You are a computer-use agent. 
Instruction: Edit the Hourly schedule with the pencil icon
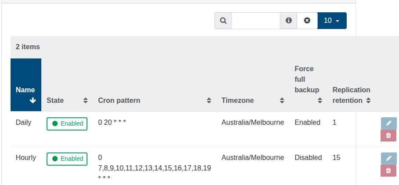pos(388,159)
